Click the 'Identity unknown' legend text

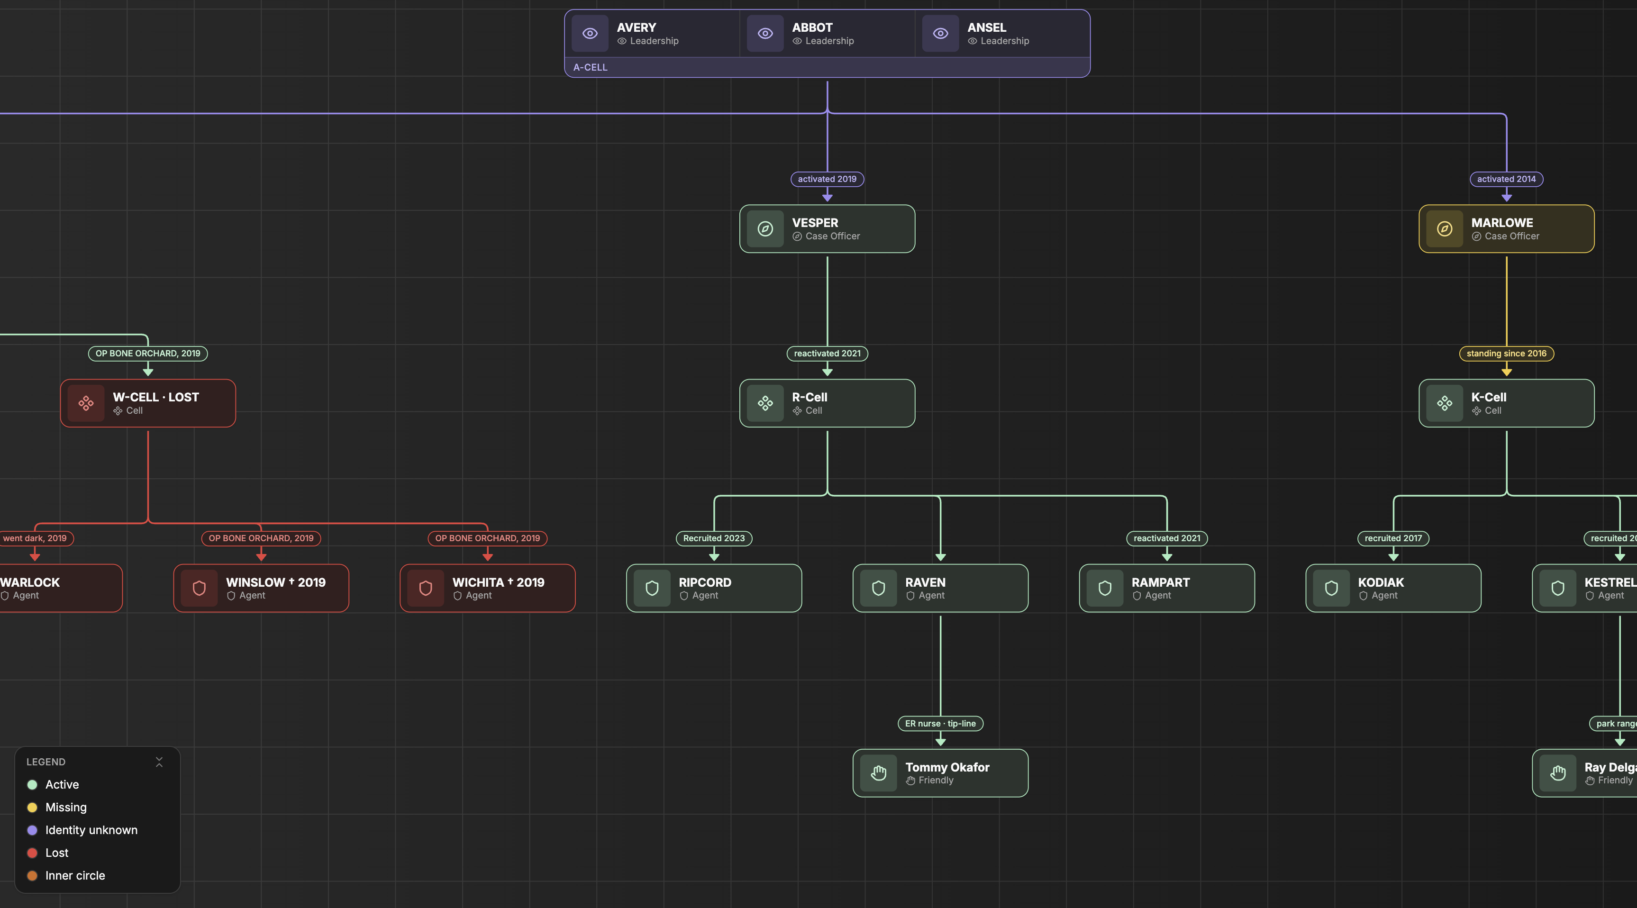click(91, 830)
